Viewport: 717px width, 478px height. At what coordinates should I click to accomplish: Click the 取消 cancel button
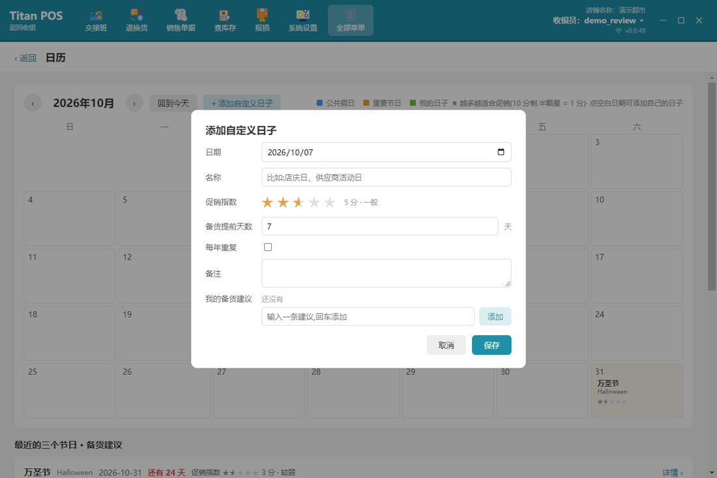(446, 345)
